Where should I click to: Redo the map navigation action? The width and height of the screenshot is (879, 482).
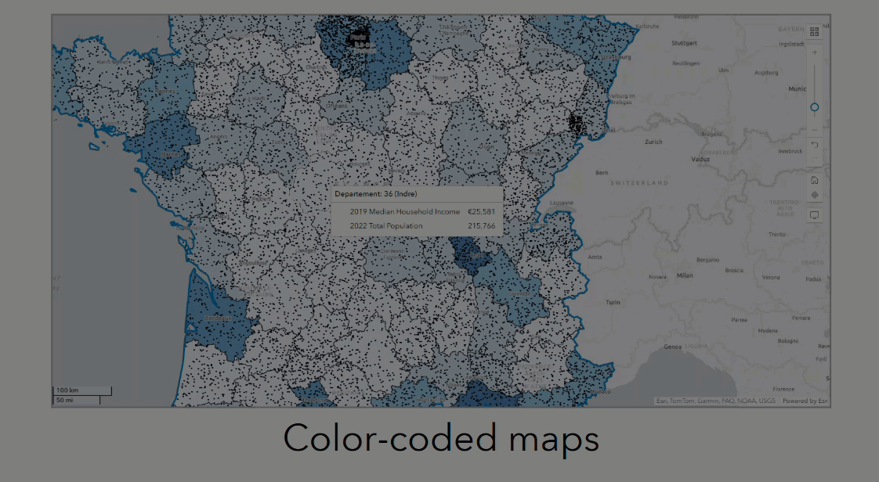click(815, 158)
